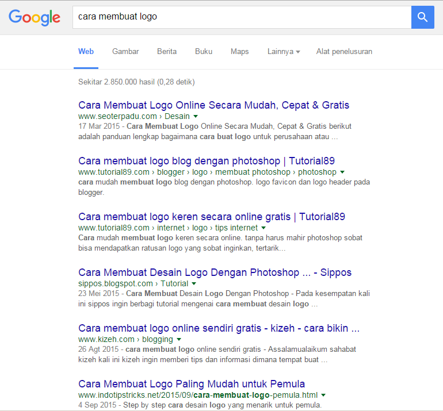Click the indotipstricks.net cara-membuat-logo-pemula.html URL
The width and height of the screenshot is (443, 411).
tap(198, 395)
